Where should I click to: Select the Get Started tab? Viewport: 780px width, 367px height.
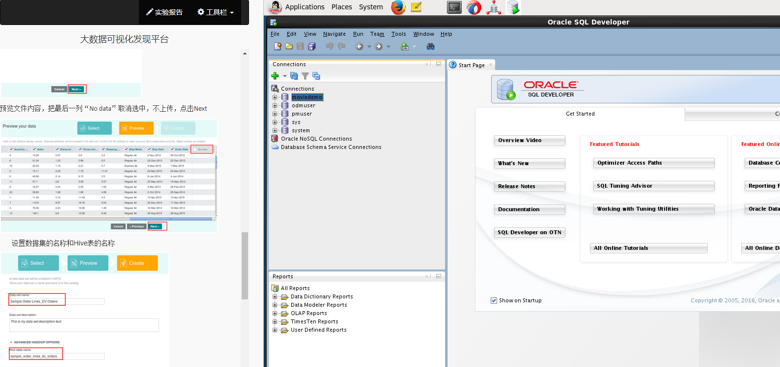(580, 114)
